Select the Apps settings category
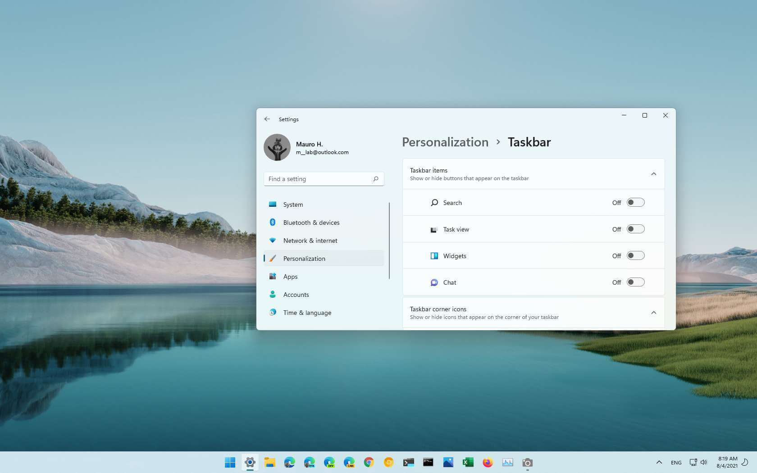 pyautogui.click(x=291, y=277)
